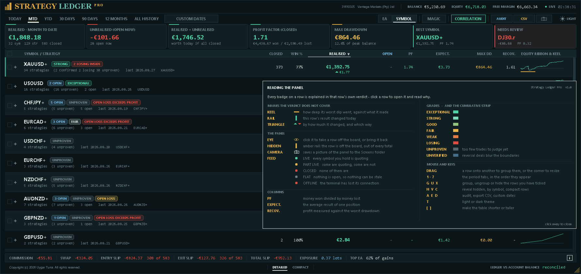Click the MAX DRAWDOWN €864.46 card
The width and height of the screenshot is (581, 274).
(x=371, y=36)
